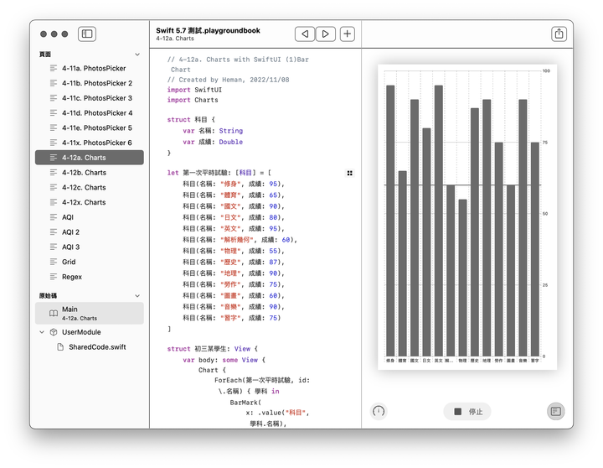The height and width of the screenshot is (468, 603).
Task: Open the AQI page
Action: click(90, 217)
